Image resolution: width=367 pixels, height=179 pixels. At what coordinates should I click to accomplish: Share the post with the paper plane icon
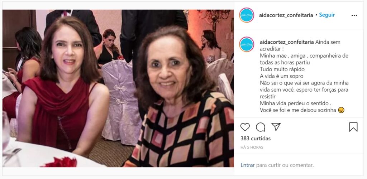click(x=276, y=127)
